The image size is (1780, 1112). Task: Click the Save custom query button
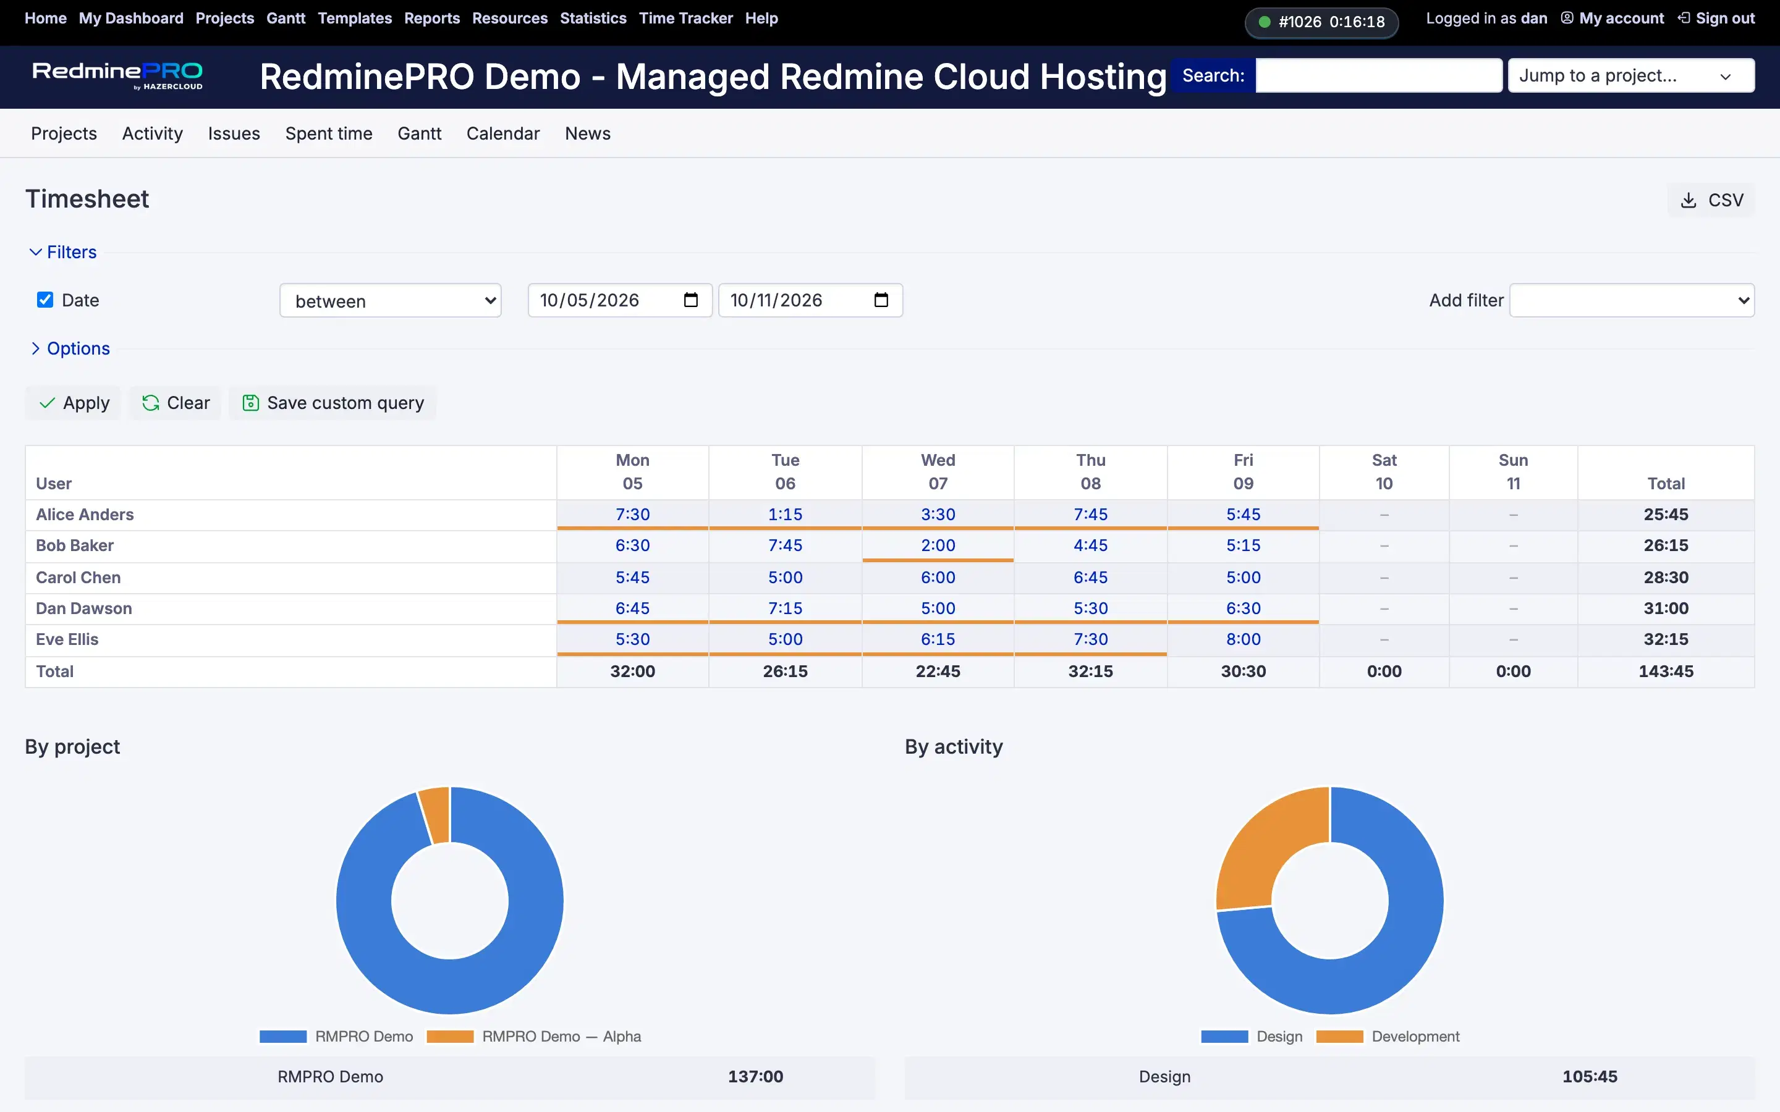pyautogui.click(x=333, y=403)
